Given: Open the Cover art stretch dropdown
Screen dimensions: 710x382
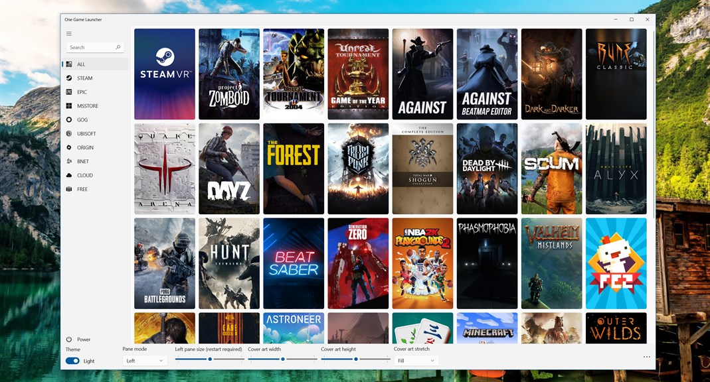Looking at the screenshot, I should point(416,361).
